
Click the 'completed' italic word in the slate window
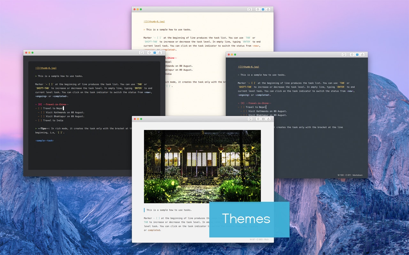(x=262, y=95)
